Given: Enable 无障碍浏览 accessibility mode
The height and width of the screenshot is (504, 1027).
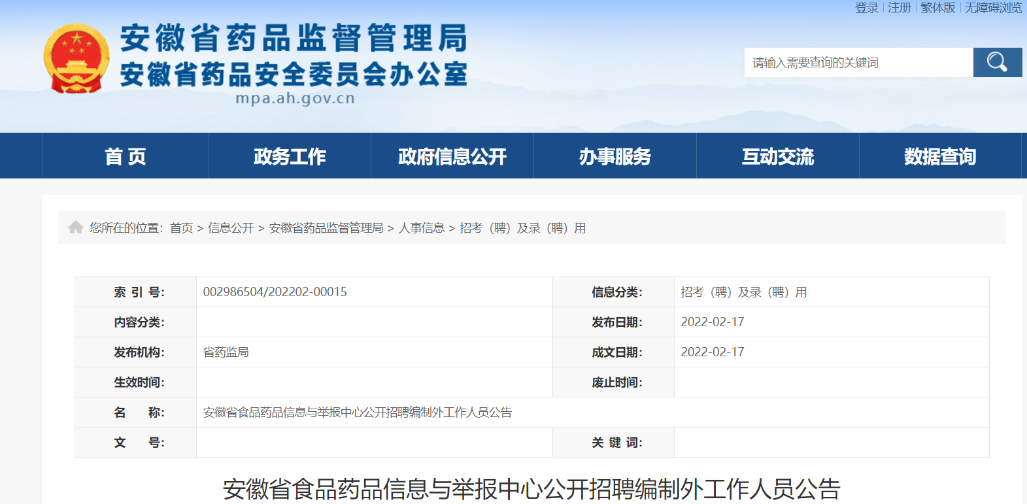Looking at the screenshot, I should (x=993, y=8).
